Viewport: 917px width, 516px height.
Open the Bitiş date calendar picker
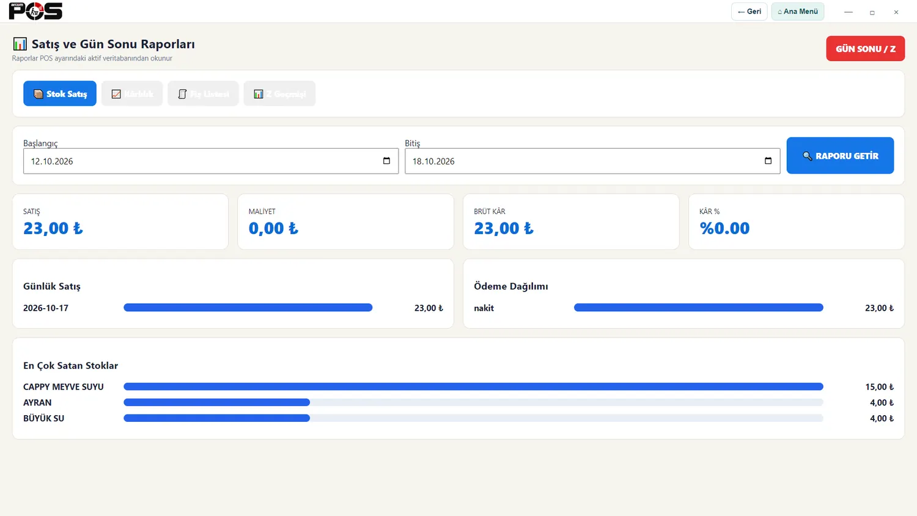coord(768,161)
